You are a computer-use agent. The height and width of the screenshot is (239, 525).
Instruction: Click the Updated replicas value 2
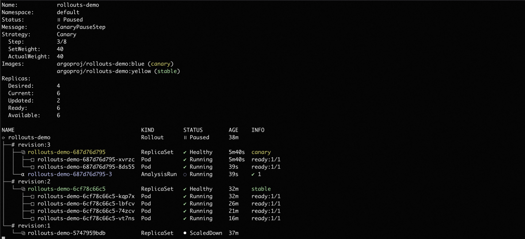point(58,101)
